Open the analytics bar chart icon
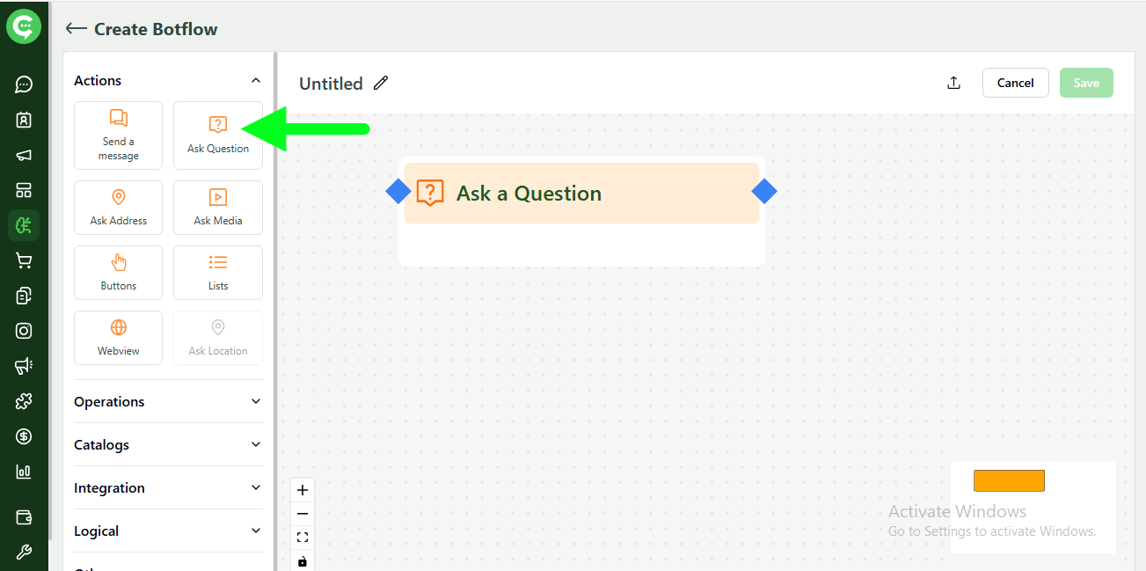 [24, 472]
